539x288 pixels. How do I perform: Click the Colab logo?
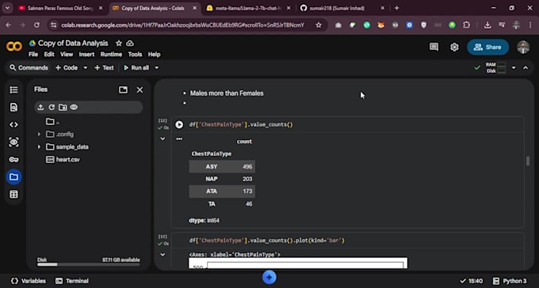click(14, 47)
